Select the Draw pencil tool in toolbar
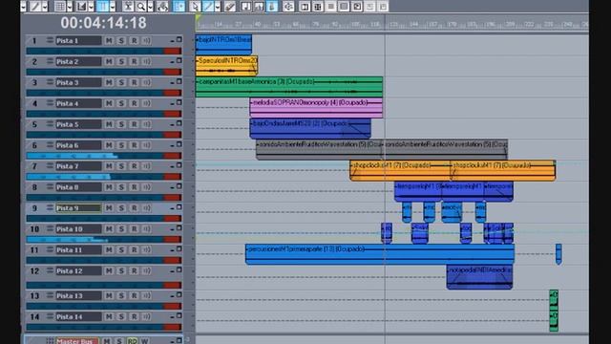Screen dimensions: 611x344 35,7
